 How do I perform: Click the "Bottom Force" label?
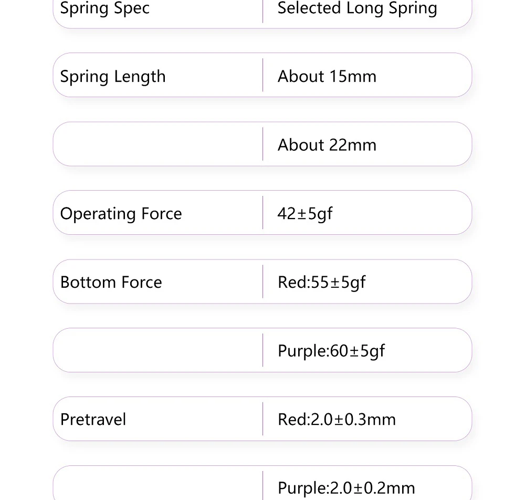point(111,282)
